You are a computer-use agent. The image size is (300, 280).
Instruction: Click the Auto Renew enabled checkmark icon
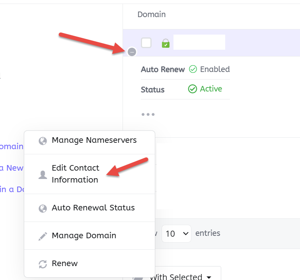[193, 69]
